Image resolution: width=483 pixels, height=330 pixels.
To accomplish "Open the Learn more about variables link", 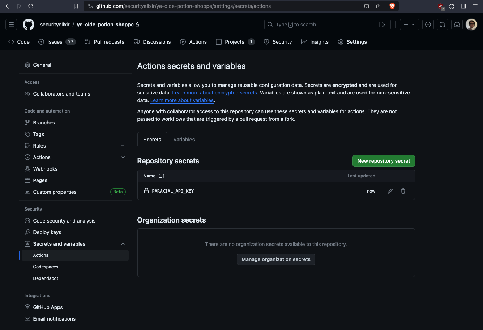I will [x=182, y=100].
